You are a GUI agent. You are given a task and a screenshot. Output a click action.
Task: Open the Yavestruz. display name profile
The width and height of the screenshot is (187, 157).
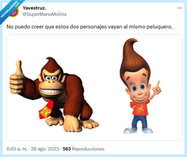tap(34, 8)
